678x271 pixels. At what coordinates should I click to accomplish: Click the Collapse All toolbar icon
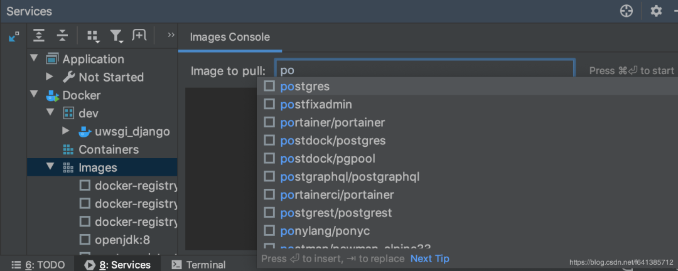pos(62,36)
